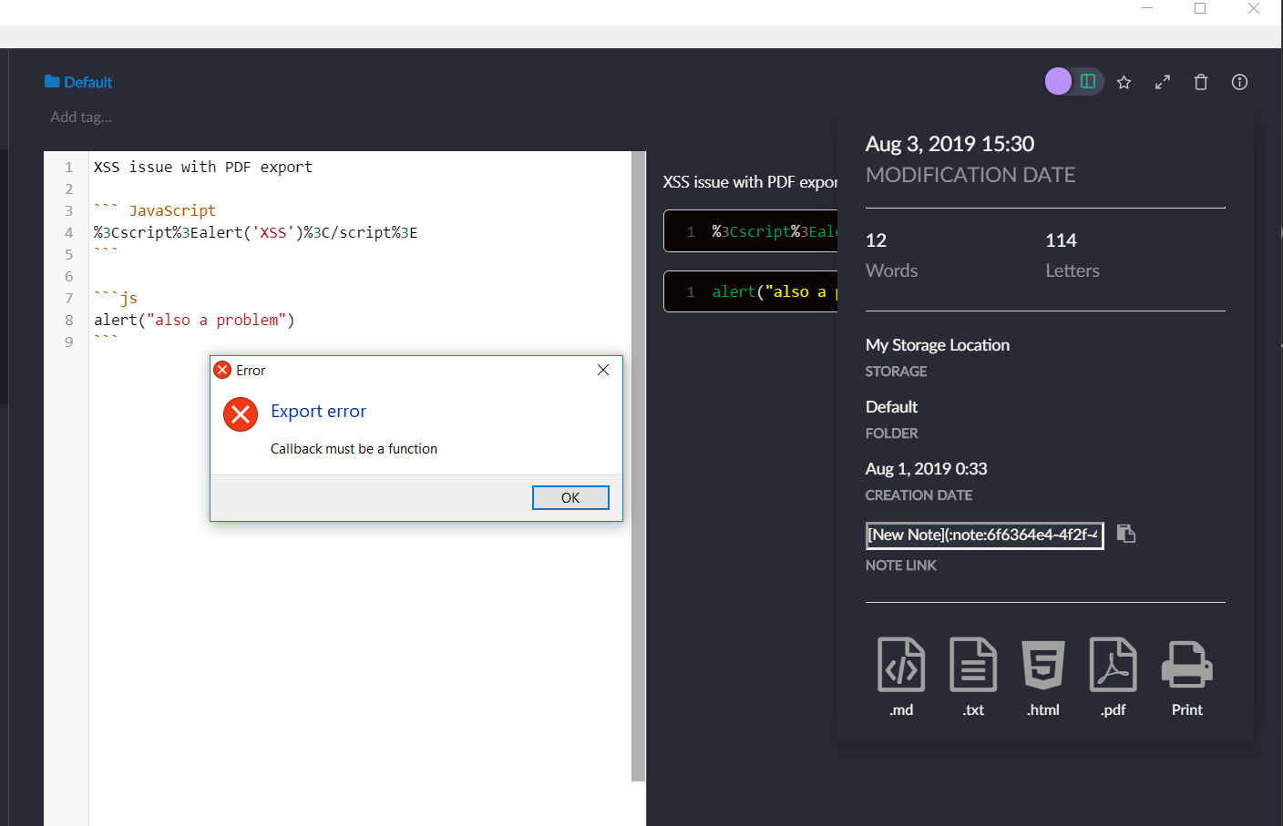
Task: Open note info via the info icon
Action: (1239, 82)
